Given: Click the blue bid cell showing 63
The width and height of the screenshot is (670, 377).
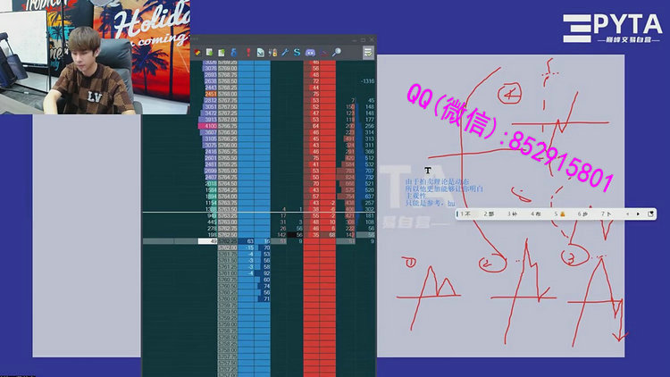Looking at the screenshot, I should pos(247,241).
